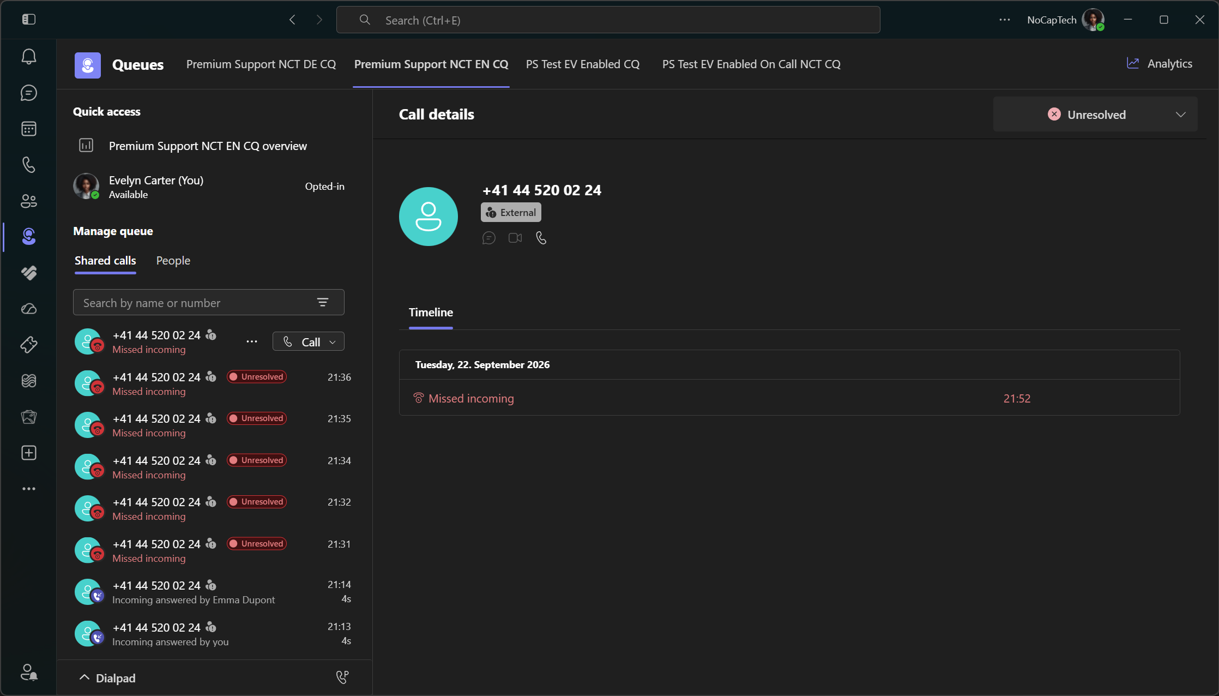Start chat with +41 44 520 02 24

click(489, 238)
